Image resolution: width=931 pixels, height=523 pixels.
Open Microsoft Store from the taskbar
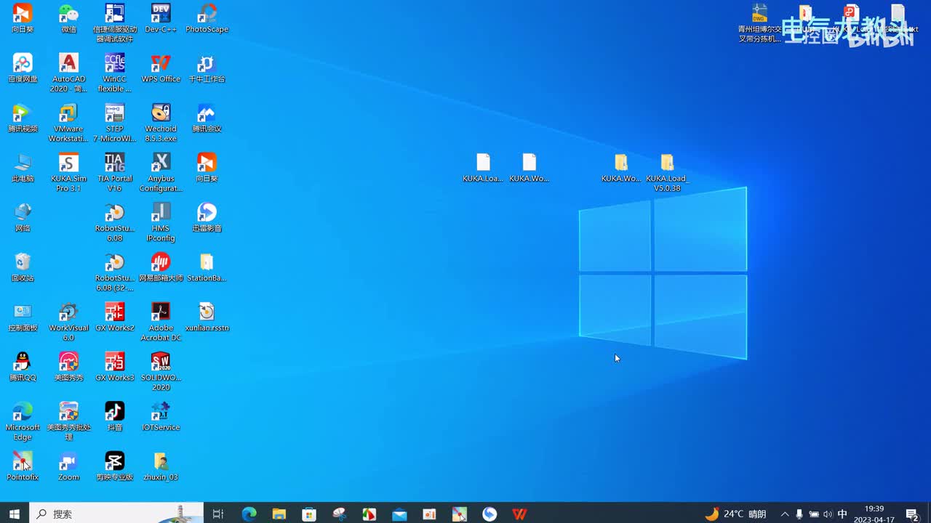[309, 514]
